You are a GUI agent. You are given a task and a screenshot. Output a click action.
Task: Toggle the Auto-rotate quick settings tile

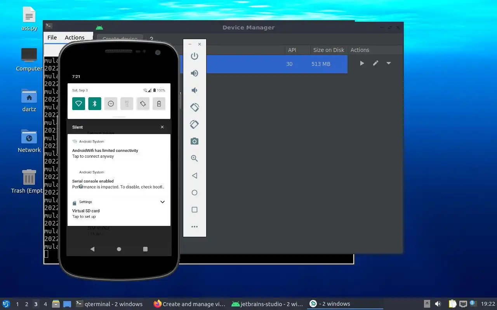tap(143, 103)
